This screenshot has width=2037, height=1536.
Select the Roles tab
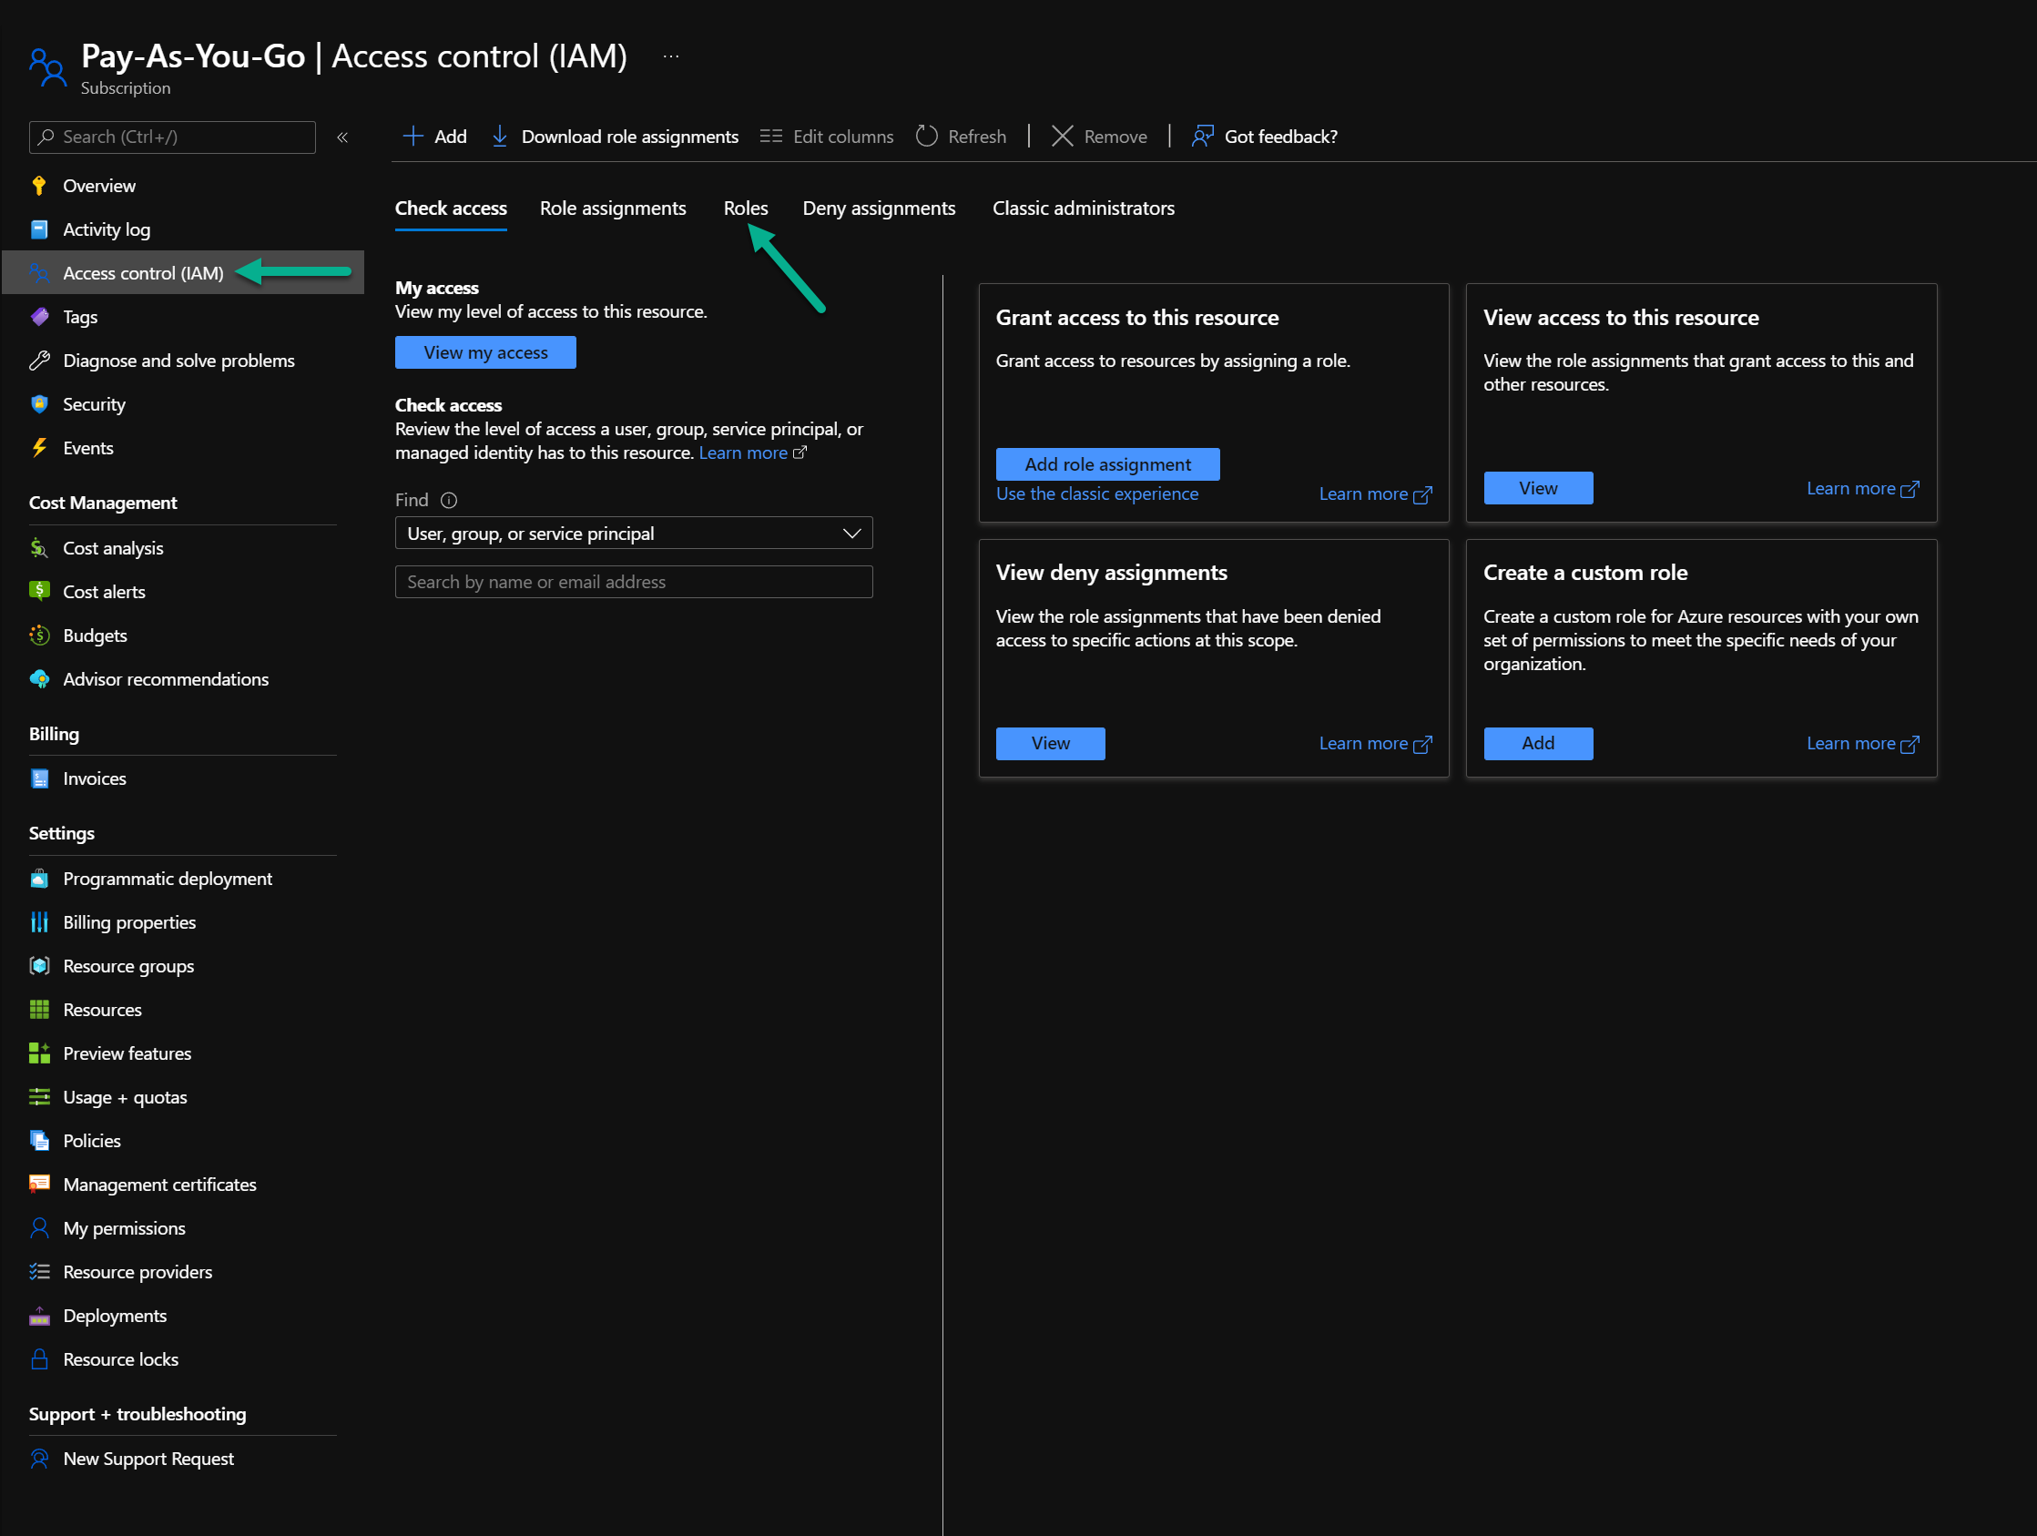pos(744,207)
